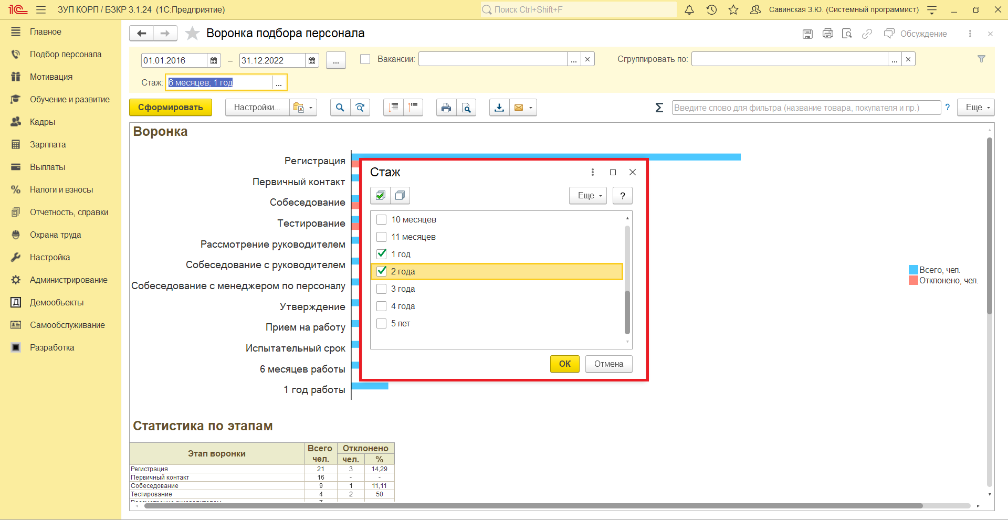The width and height of the screenshot is (1008, 520).
Task: Open notifications bell icon
Action: 689,10
